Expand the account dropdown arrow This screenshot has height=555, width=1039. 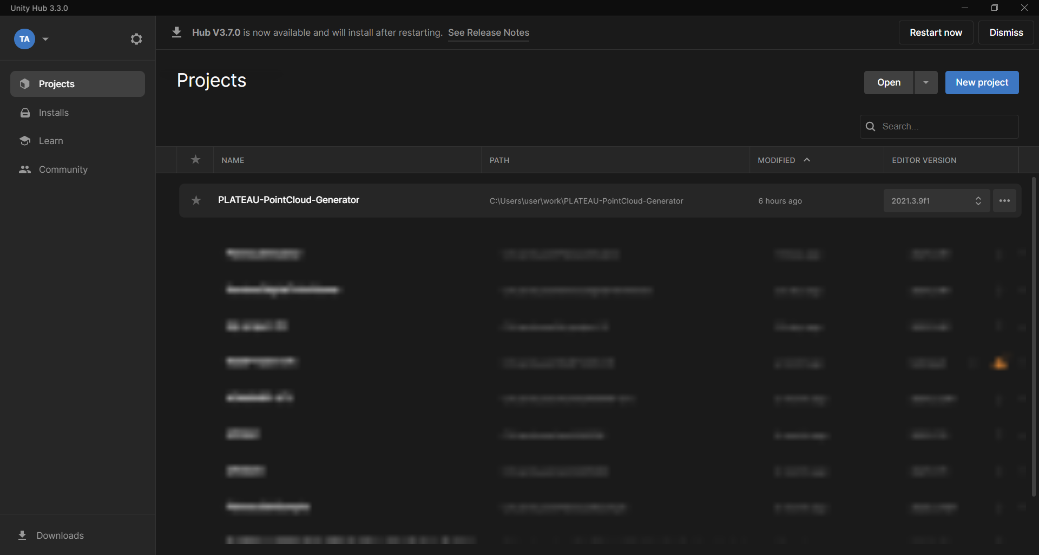pyautogui.click(x=45, y=39)
